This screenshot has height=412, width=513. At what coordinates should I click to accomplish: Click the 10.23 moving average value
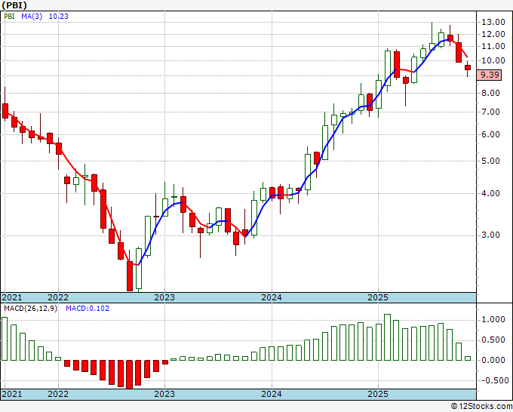pyautogui.click(x=59, y=17)
